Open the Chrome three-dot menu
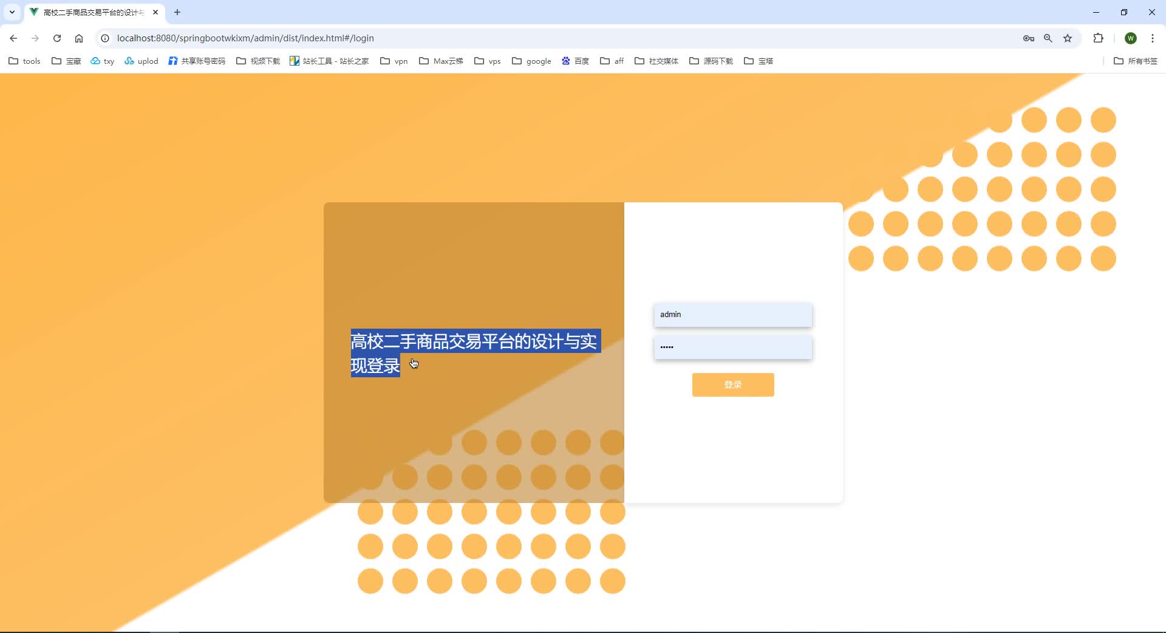 pos(1153,38)
